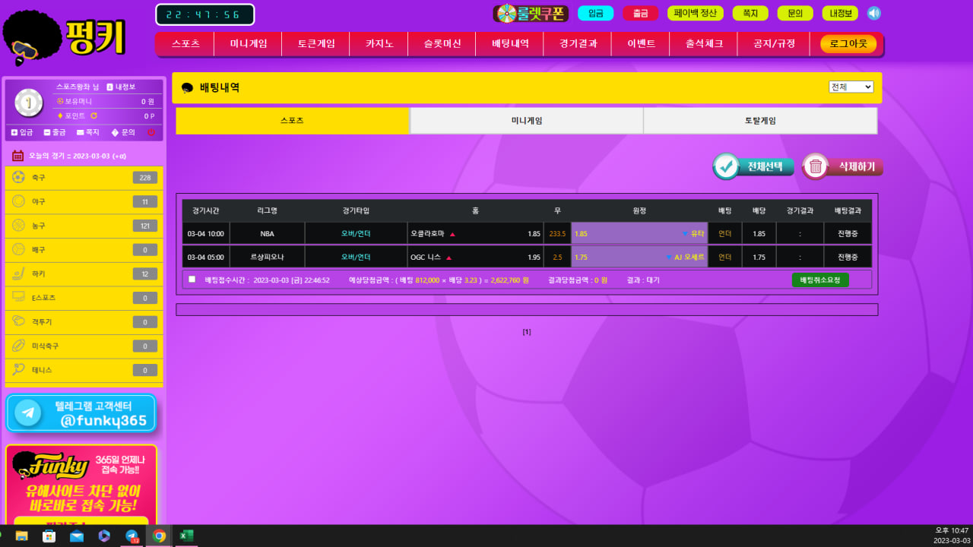The height and width of the screenshot is (547, 973).
Task: Click the green 배팅취소요청 button
Action: (x=819, y=280)
